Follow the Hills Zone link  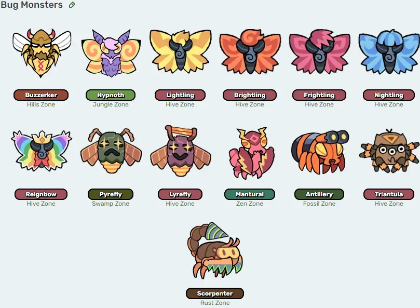41,104
